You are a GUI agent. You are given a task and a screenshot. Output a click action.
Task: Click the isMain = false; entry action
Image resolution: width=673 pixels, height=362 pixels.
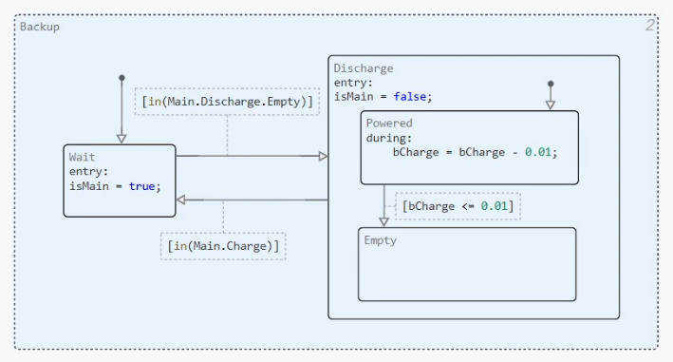tap(383, 97)
